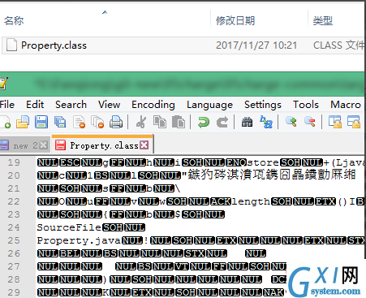The width and height of the screenshot is (366, 298).
Task: Click the word store on line 19
Action: [263, 162]
